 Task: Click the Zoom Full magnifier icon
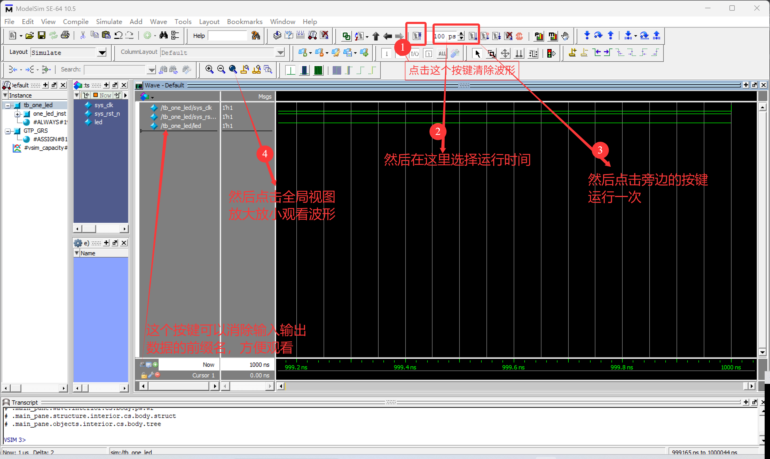click(x=233, y=69)
